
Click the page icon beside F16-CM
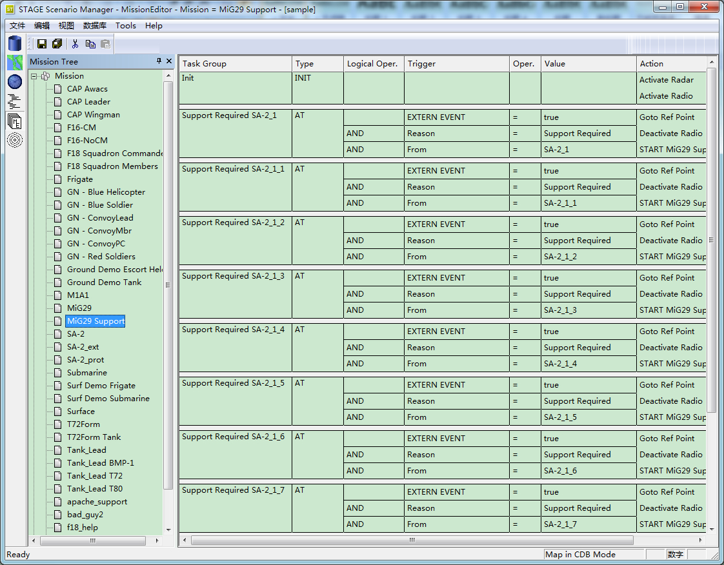pos(57,128)
